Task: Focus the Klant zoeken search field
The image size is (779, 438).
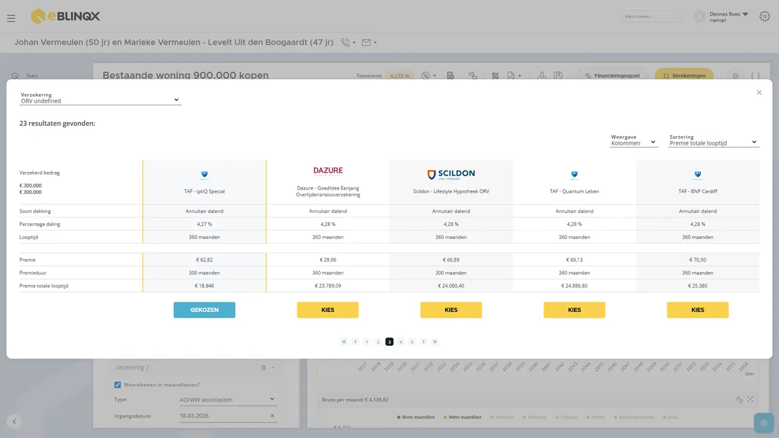Action: tap(652, 16)
